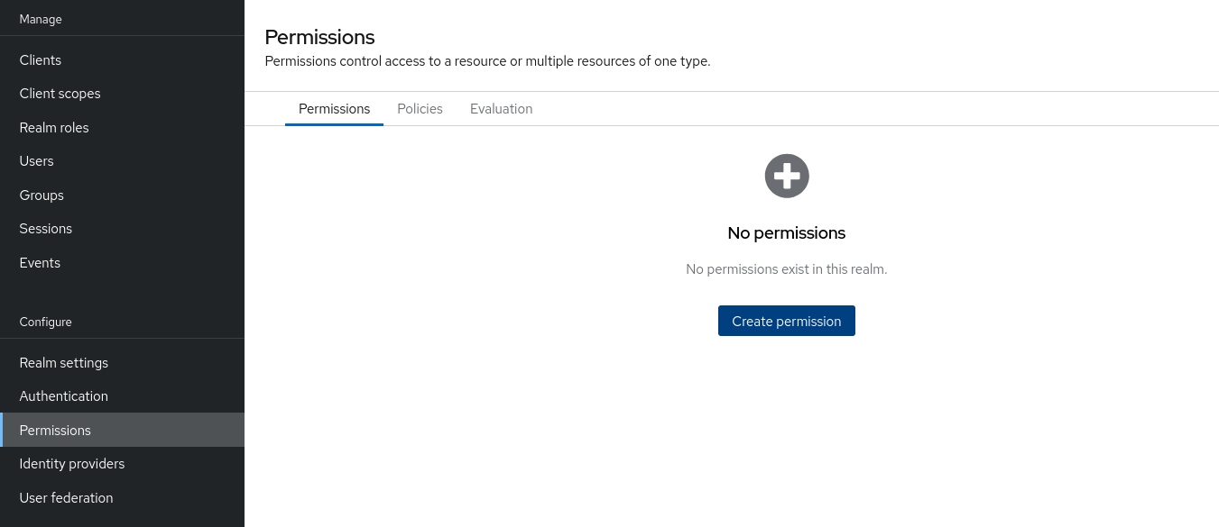The width and height of the screenshot is (1219, 527).
Task: Go to User federation
Action: click(x=66, y=497)
